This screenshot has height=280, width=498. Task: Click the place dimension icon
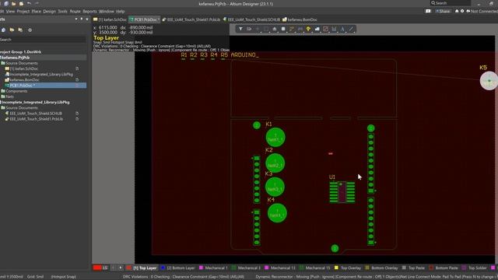[x=334, y=29]
